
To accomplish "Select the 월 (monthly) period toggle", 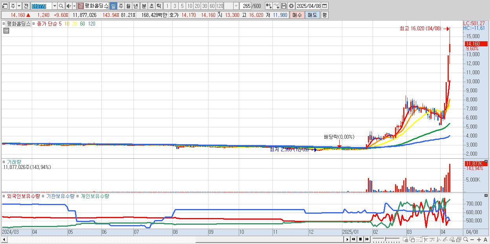I will click(128, 6).
